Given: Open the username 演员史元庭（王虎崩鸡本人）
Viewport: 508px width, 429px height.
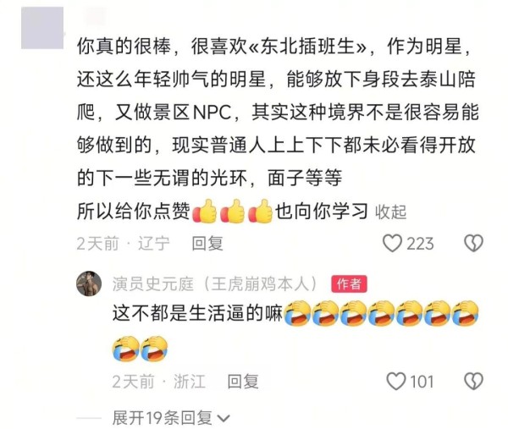Looking at the screenshot, I should [x=215, y=284].
